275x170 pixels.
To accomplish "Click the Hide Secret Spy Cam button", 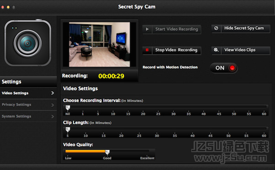I will (241, 28).
